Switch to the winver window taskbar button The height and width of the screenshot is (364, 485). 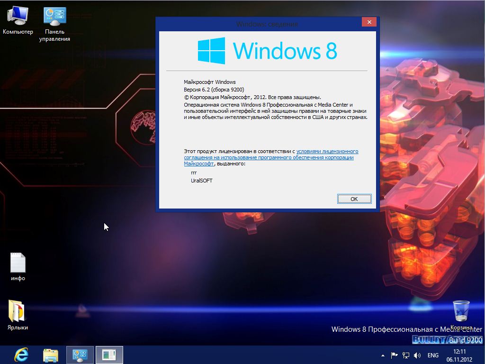click(109, 355)
